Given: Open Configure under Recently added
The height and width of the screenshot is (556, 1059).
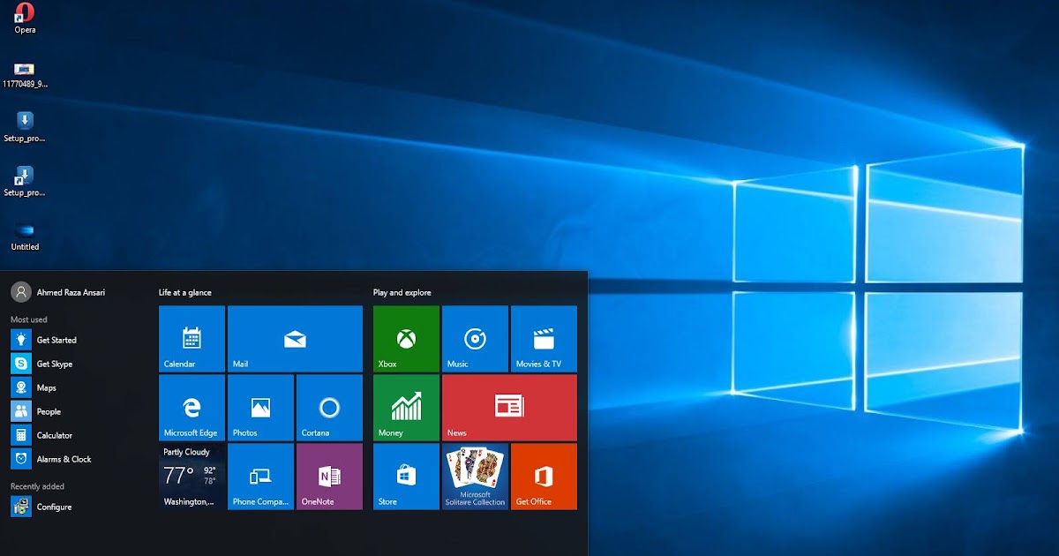Looking at the screenshot, I should (x=42, y=507).
